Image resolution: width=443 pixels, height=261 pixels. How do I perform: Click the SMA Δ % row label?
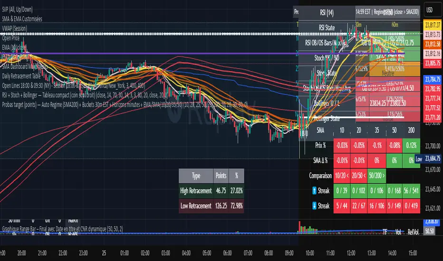coord(320,160)
